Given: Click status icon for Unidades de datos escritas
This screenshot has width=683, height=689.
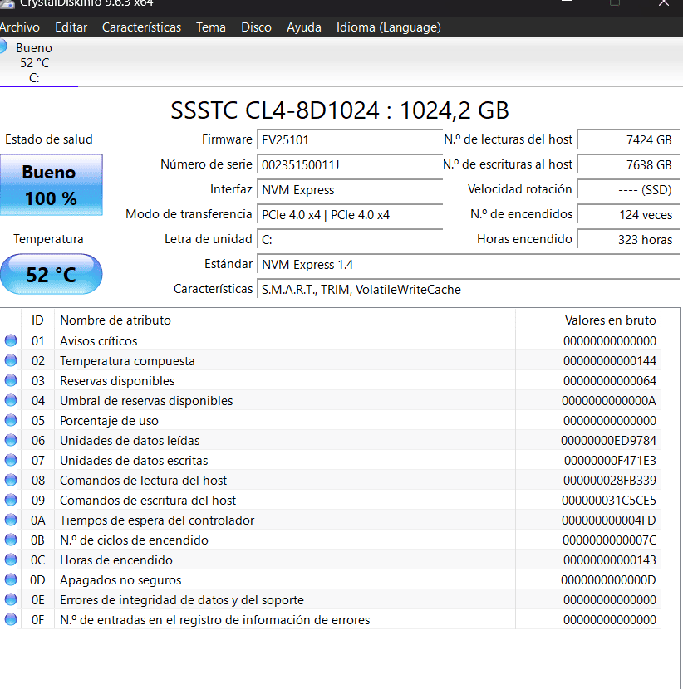Looking at the screenshot, I should click(x=11, y=460).
